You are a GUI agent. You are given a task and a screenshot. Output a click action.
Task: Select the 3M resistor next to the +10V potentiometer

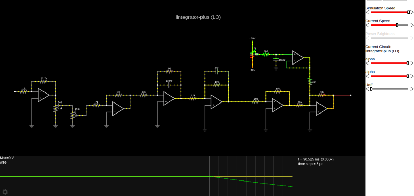(x=266, y=54)
